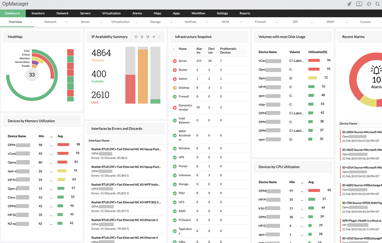This screenshot has height=243, width=382.
Task: Click the rocket quick-launch icon
Action: 349,4
